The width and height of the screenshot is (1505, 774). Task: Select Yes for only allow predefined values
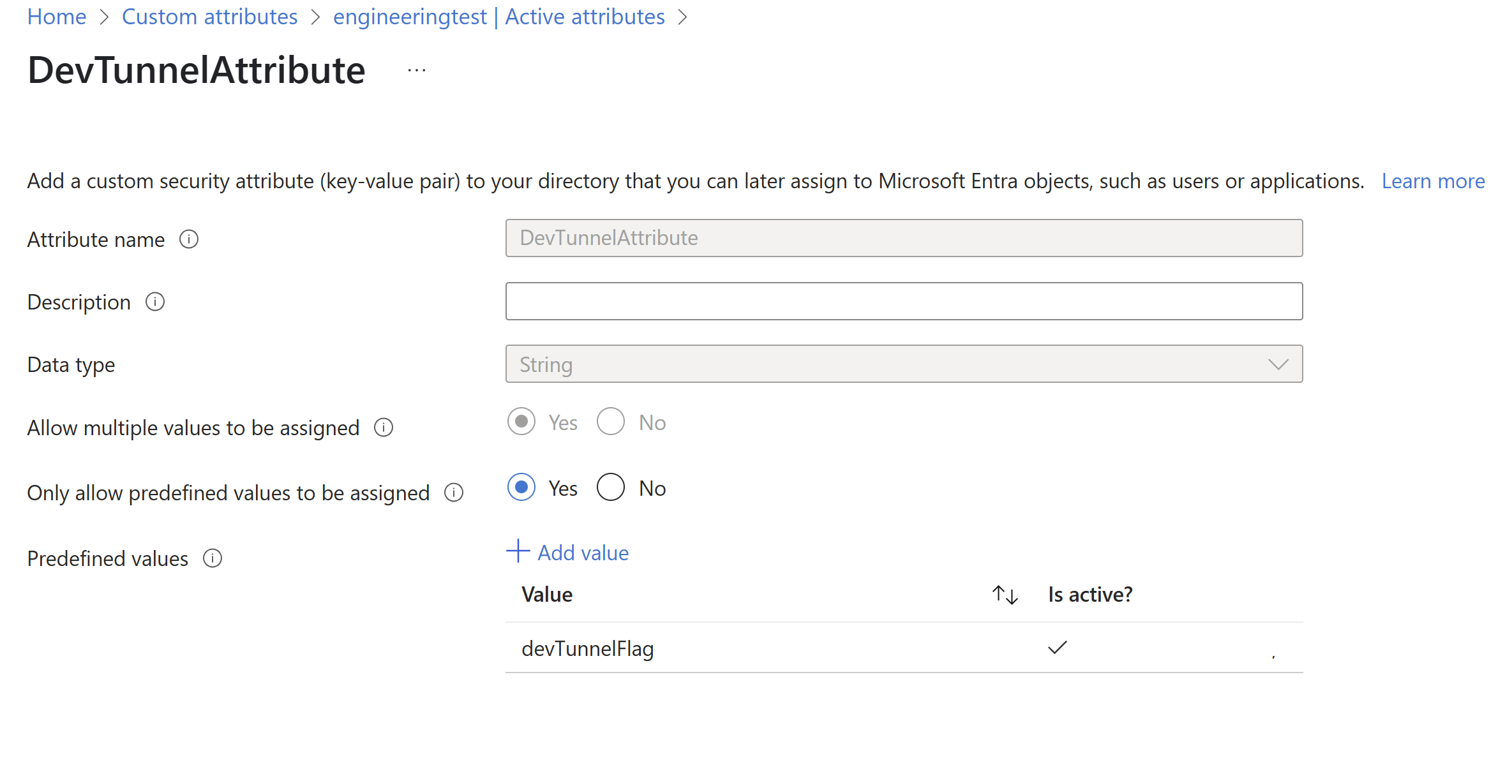(521, 487)
